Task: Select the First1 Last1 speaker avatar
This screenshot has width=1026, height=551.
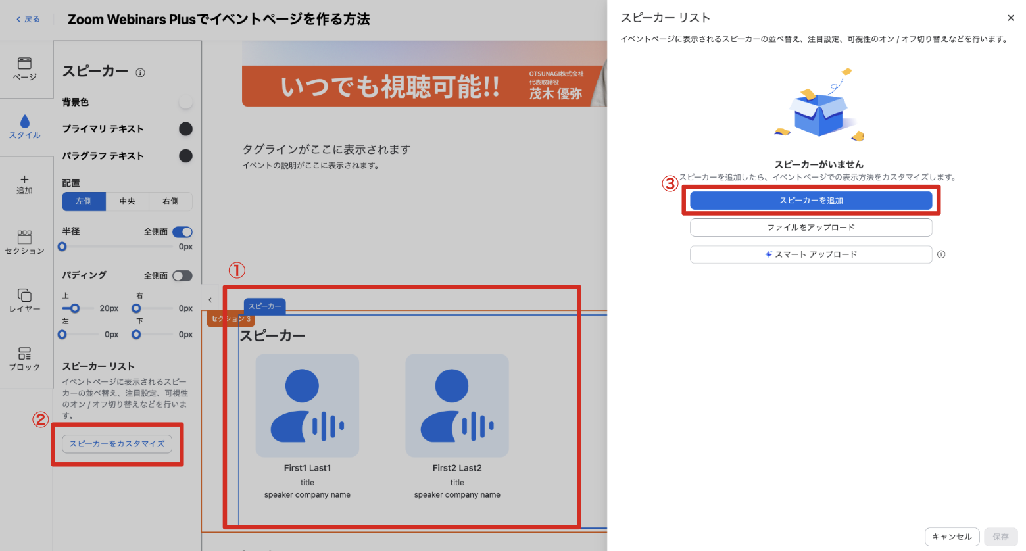Action: pos(307,406)
